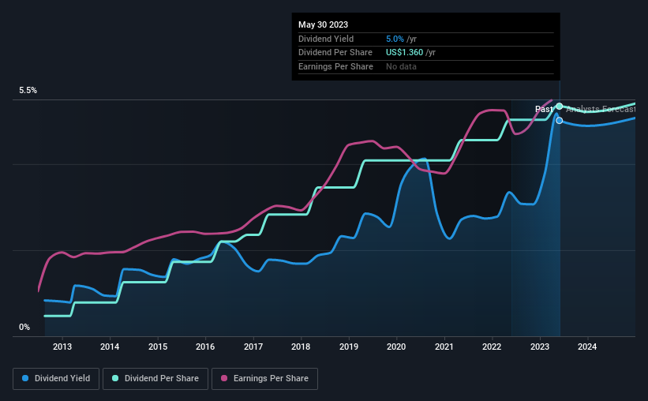This screenshot has width=648, height=401.
Task: Toggle the Dividend Per Share legend button
Action: 155,379
